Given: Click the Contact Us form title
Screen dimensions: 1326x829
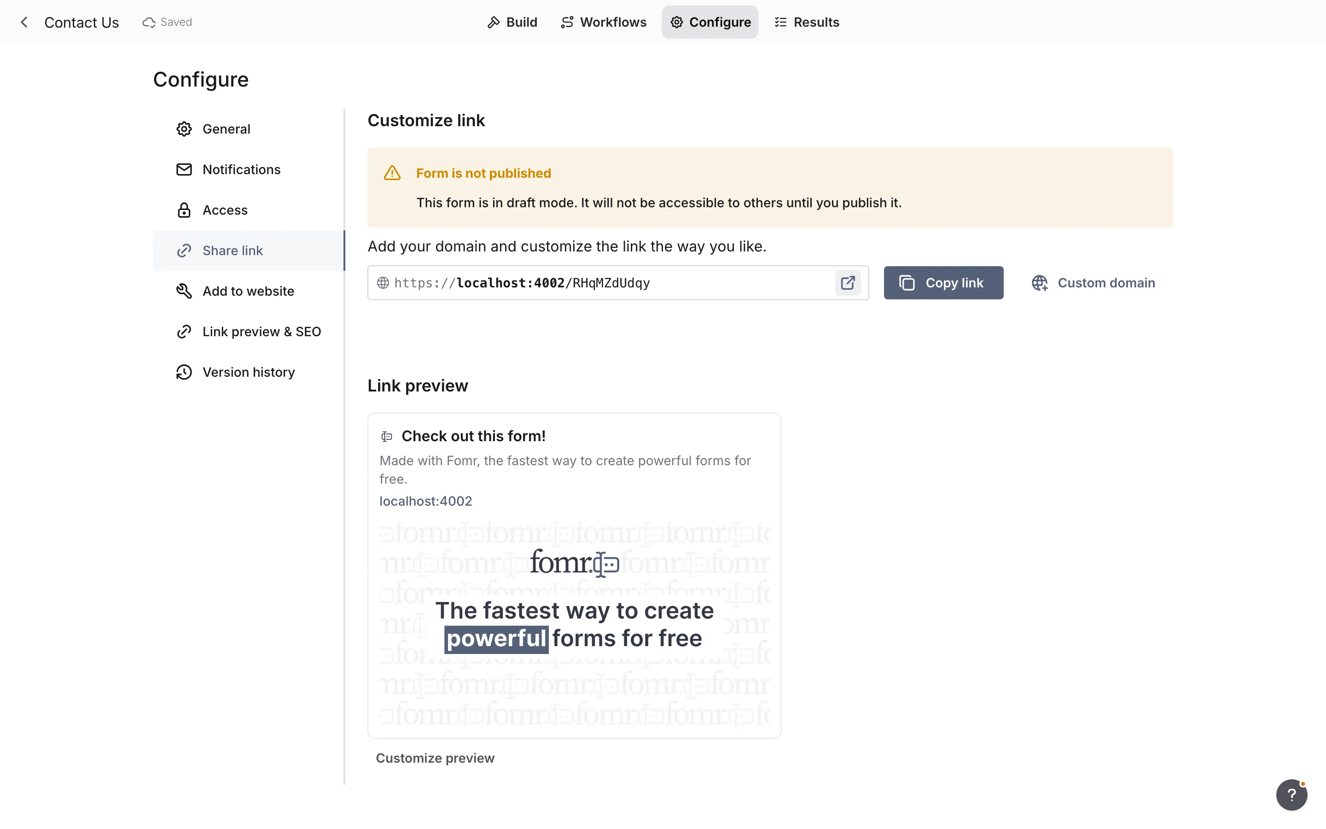Looking at the screenshot, I should [x=81, y=23].
